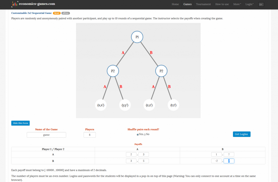278x182 pixels.
Task: Click the (y,y') payoff leaf node
Action: point(125,105)
